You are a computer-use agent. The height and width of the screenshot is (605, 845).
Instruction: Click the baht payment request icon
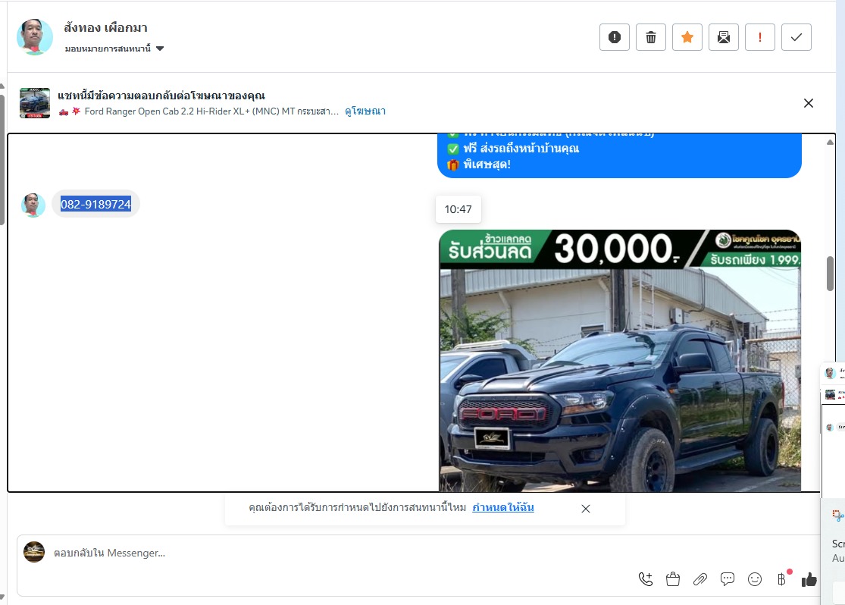[781, 579]
